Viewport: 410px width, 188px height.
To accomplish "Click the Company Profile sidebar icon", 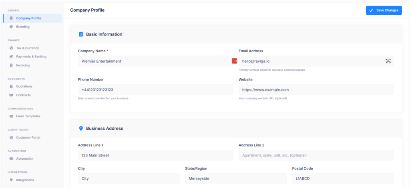I will coord(11,18).
